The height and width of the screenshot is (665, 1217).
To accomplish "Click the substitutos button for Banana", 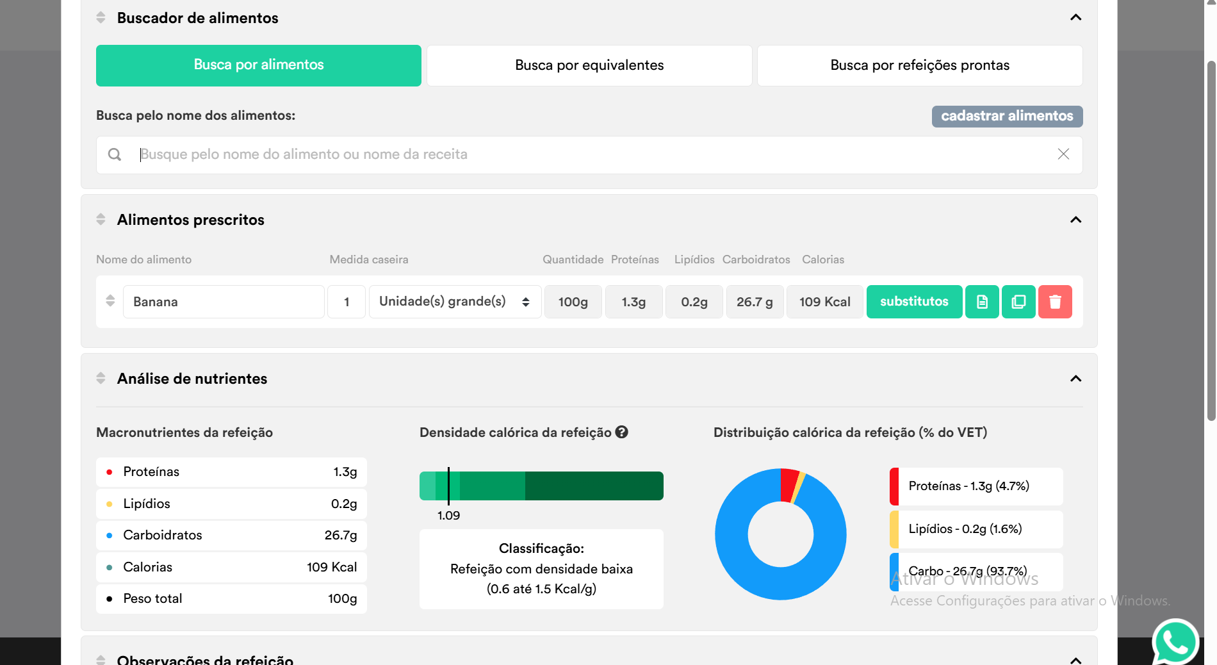I will pos(914,302).
